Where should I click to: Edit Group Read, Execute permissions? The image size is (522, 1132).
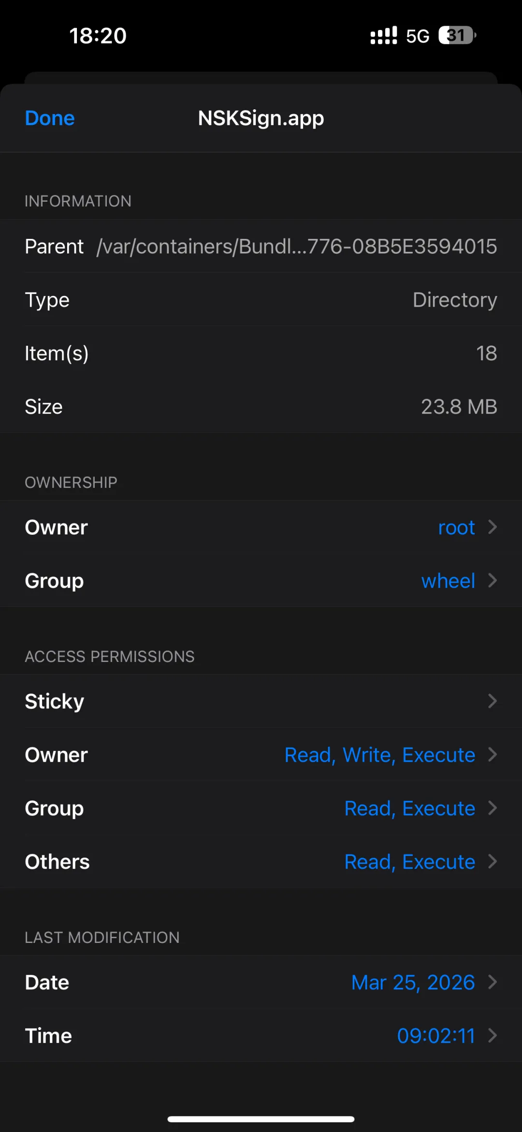261,808
